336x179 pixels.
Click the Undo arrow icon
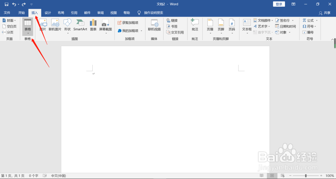[x=14, y=4]
